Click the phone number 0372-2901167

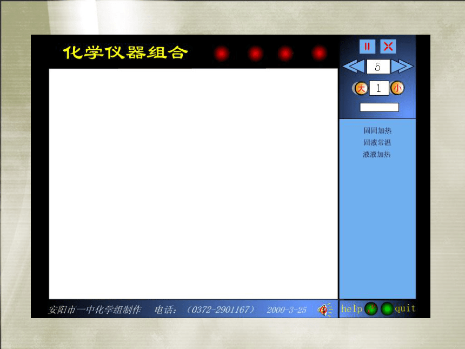(221, 310)
